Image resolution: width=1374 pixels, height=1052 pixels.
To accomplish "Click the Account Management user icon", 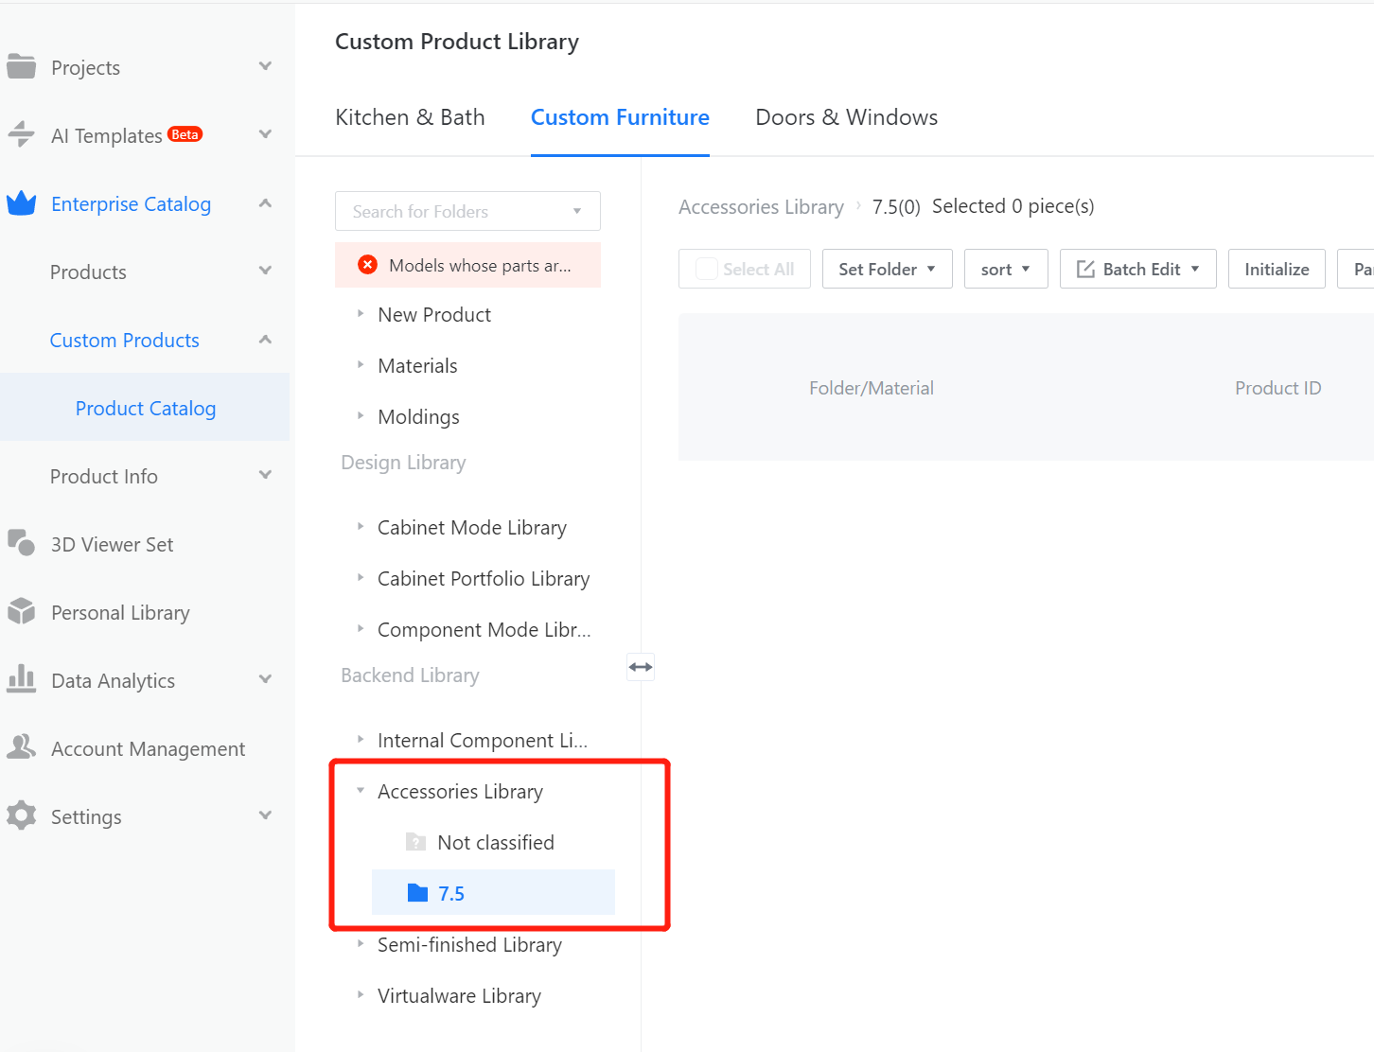I will tap(21, 747).
